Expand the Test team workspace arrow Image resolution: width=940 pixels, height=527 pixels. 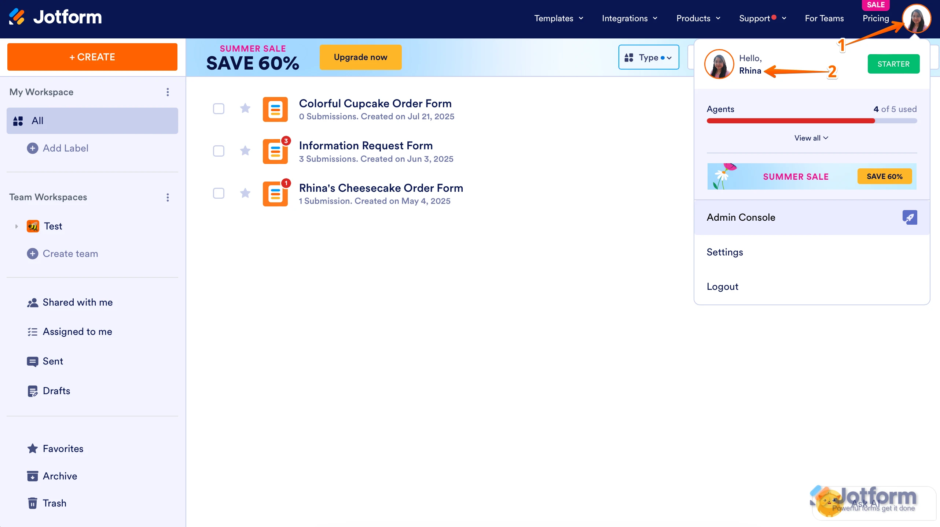click(16, 226)
